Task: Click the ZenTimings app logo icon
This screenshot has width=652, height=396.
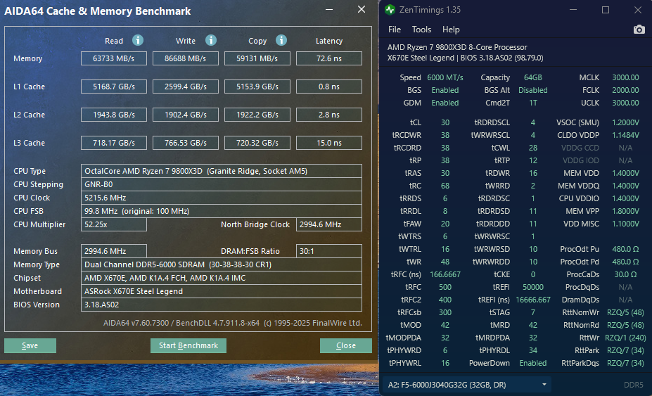Action: 390,10
